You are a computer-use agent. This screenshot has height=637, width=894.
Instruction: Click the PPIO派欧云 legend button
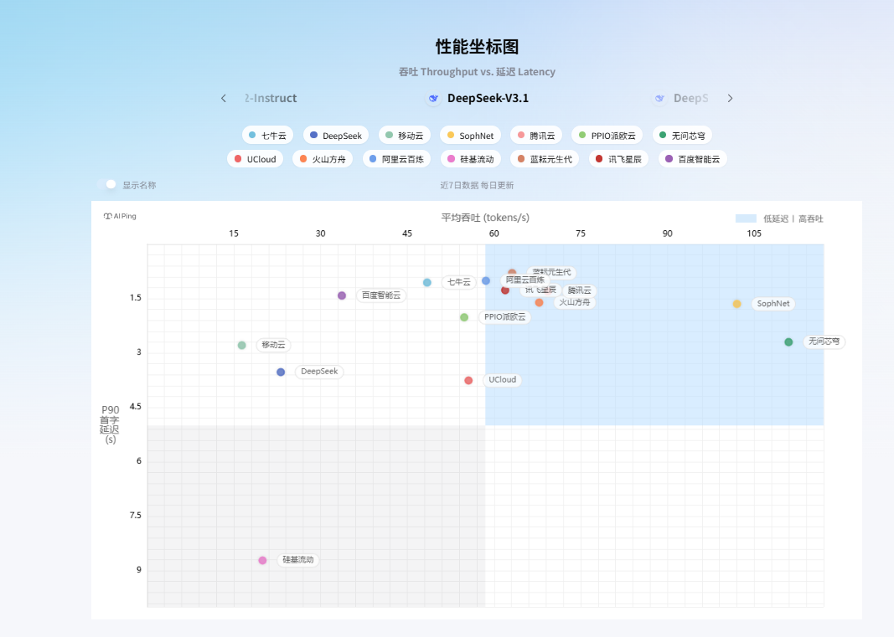(607, 136)
